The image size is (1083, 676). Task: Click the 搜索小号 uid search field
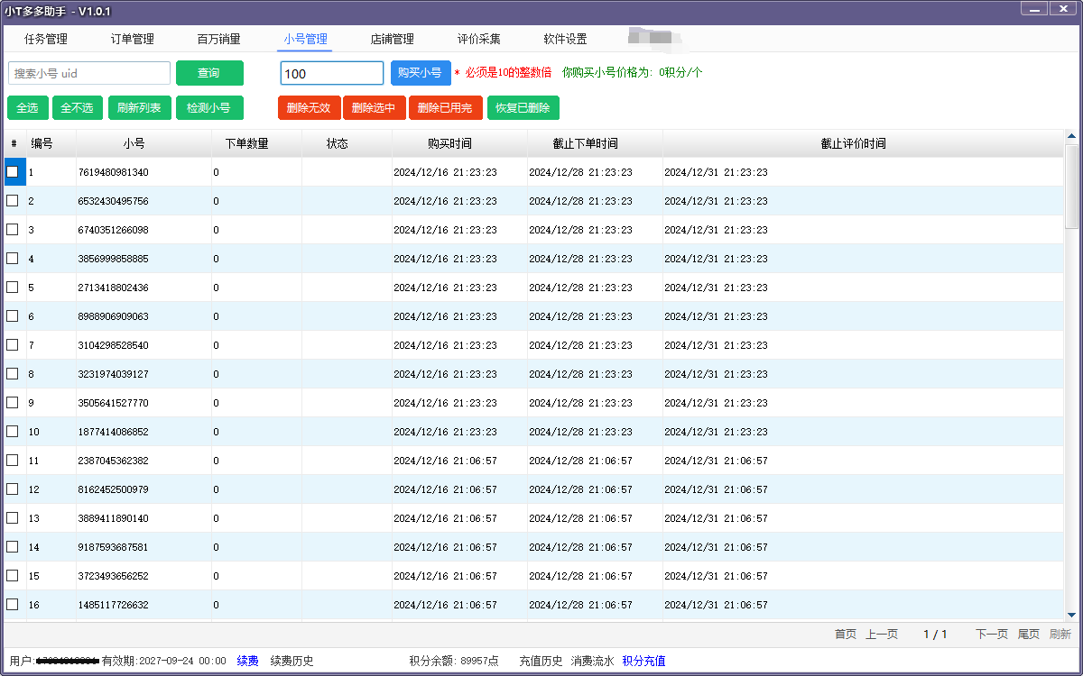[x=89, y=73]
